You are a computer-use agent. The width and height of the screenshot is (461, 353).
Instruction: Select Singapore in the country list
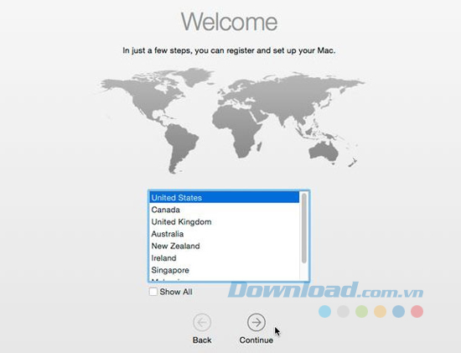[x=225, y=270]
